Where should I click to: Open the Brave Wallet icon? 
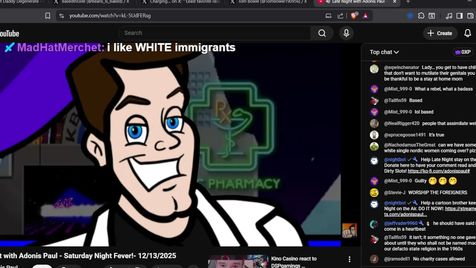coord(470,16)
